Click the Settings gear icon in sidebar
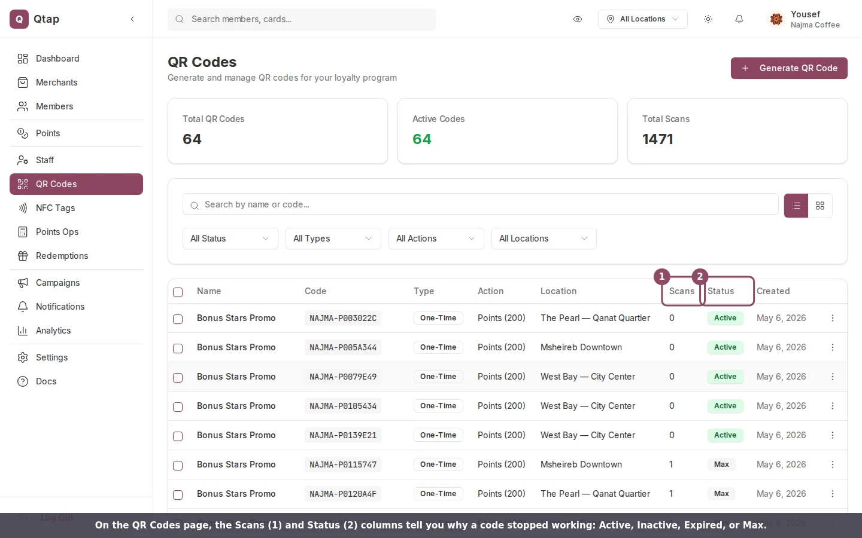862x538 pixels. [x=23, y=357]
